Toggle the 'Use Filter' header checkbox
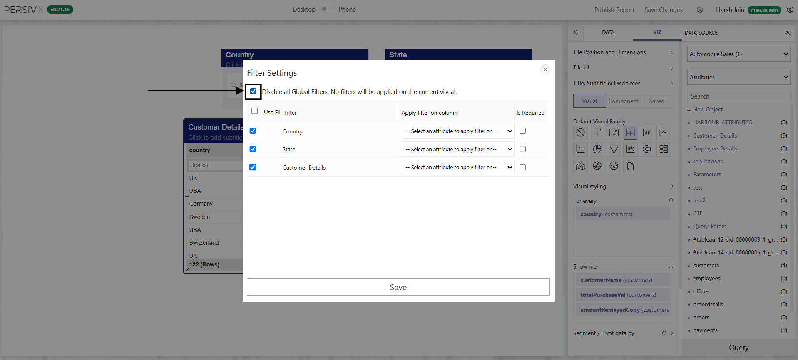 pos(254,111)
